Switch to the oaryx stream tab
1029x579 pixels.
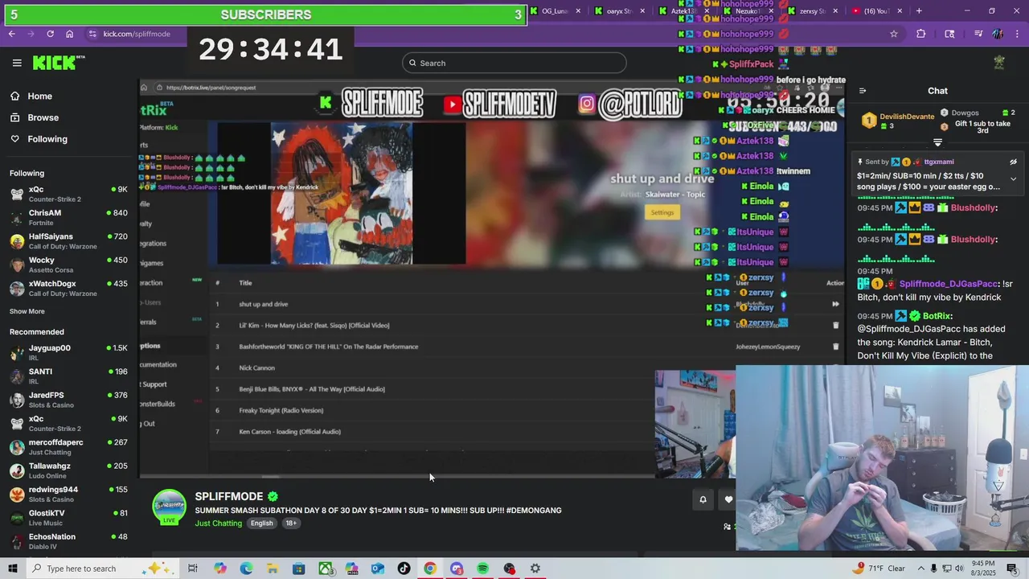[x=618, y=11]
